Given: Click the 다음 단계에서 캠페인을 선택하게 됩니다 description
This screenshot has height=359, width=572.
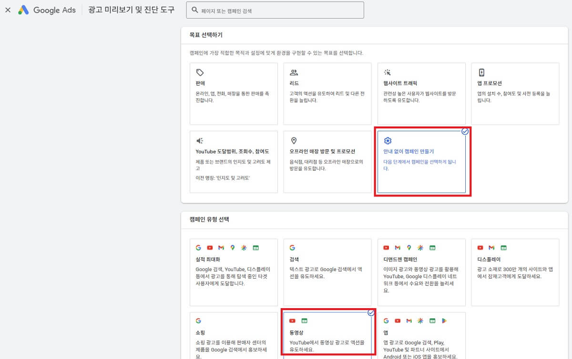Looking at the screenshot, I should [x=420, y=165].
